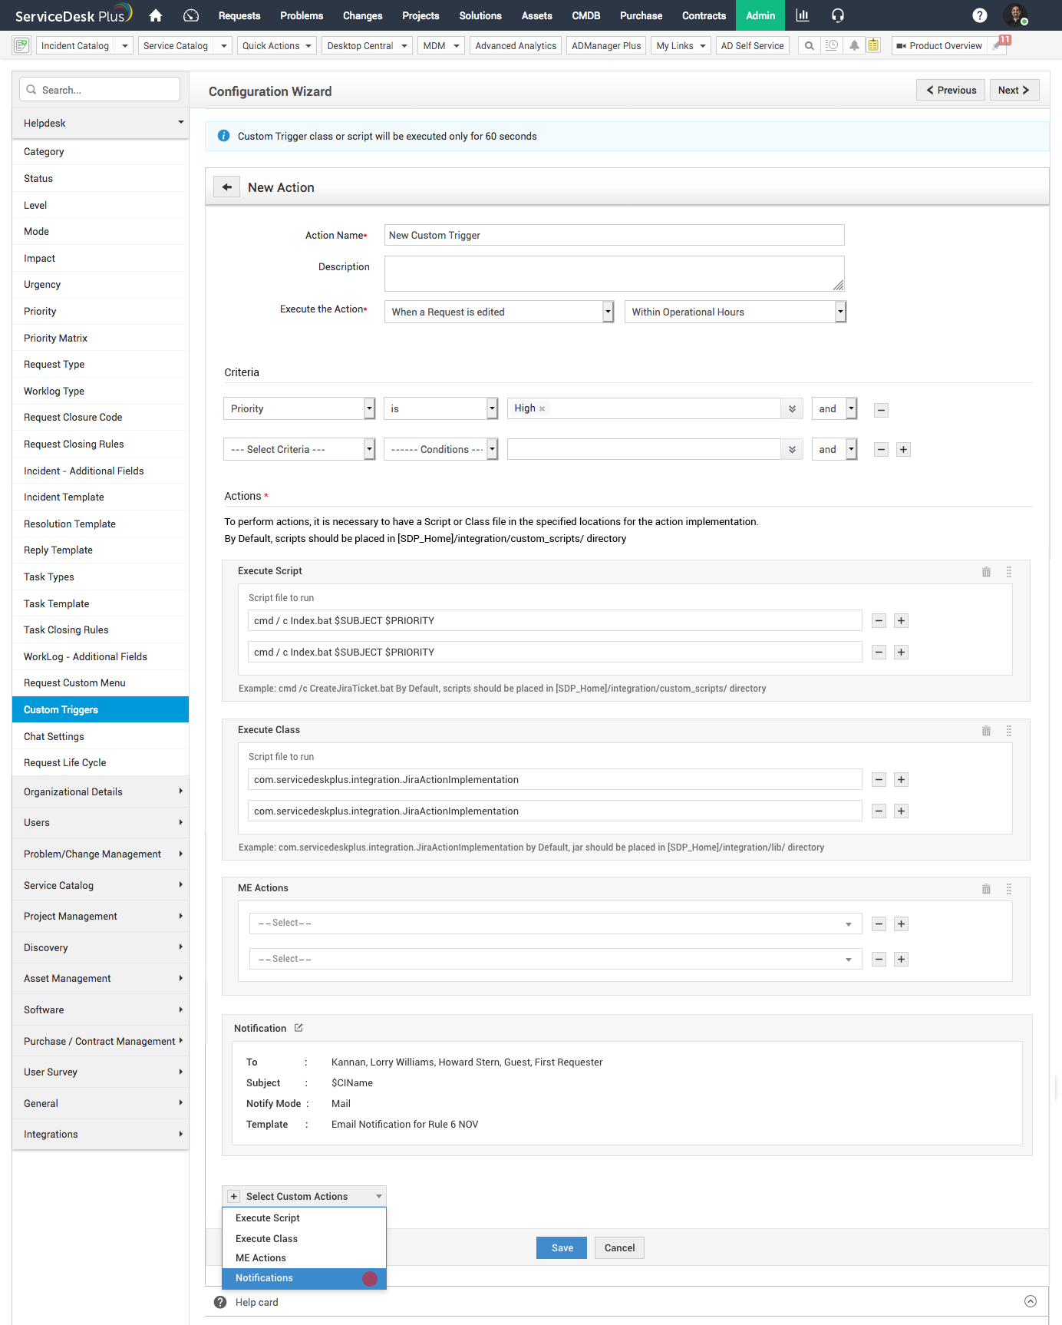Go to the Home icon in top bar
The width and height of the screenshot is (1062, 1325).
(156, 15)
